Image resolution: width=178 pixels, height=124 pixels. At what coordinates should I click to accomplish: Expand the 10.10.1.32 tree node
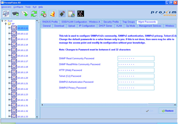coord(9,111)
